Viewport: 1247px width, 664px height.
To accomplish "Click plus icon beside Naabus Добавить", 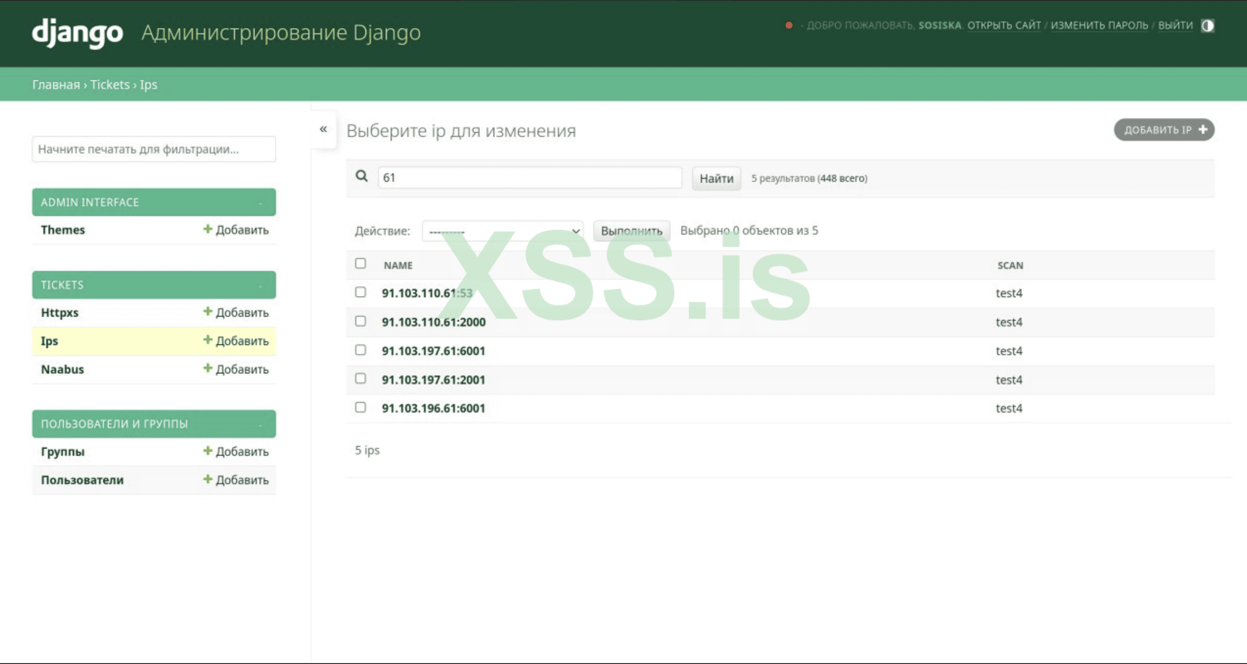I will pos(208,368).
